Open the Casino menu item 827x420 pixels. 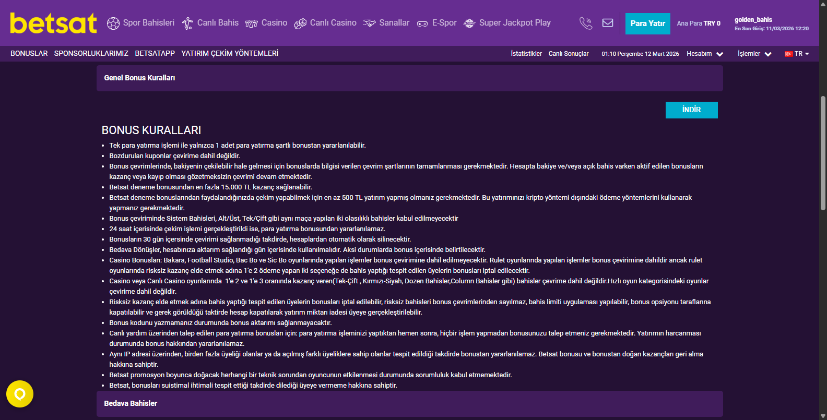click(274, 23)
